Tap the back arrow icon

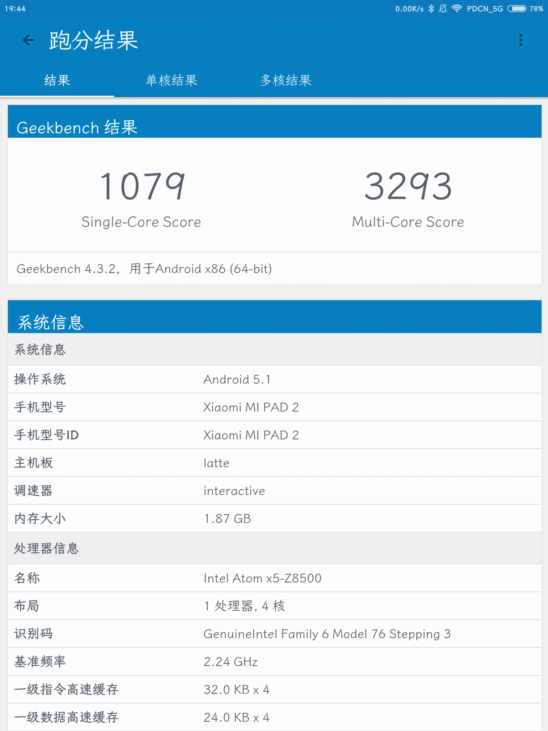pos(29,40)
